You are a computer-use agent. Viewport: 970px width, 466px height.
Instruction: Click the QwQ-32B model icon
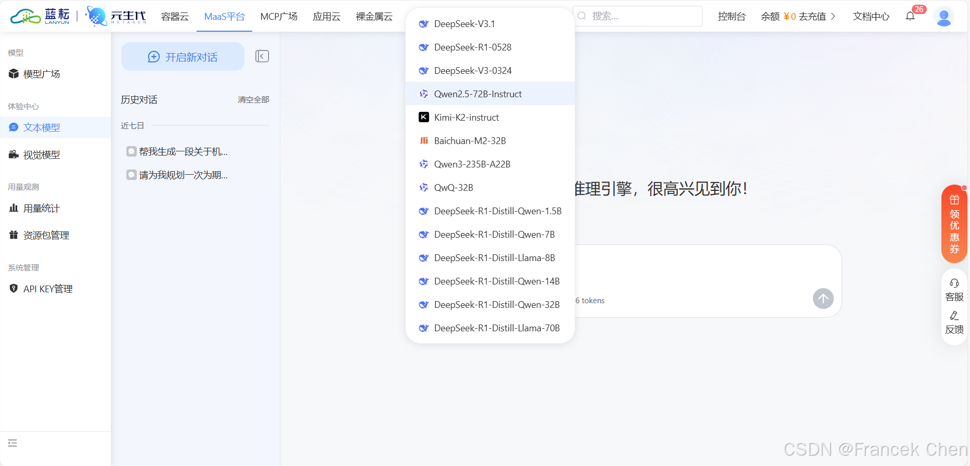coord(424,187)
